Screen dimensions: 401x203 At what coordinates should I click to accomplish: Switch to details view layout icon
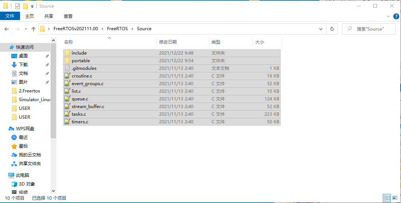click(387, 198)
